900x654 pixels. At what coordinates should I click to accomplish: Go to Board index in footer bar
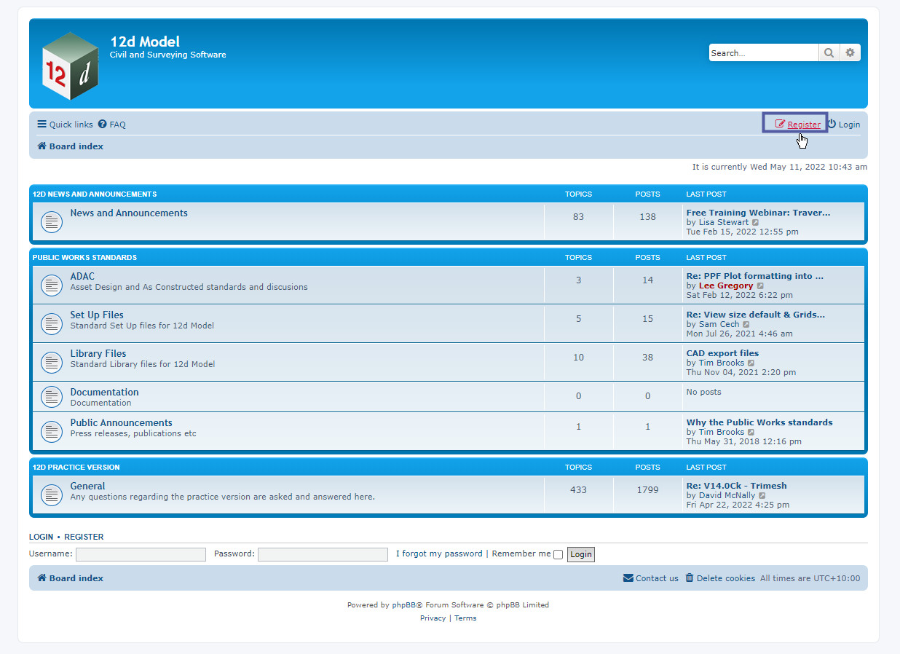click(76, 578)
